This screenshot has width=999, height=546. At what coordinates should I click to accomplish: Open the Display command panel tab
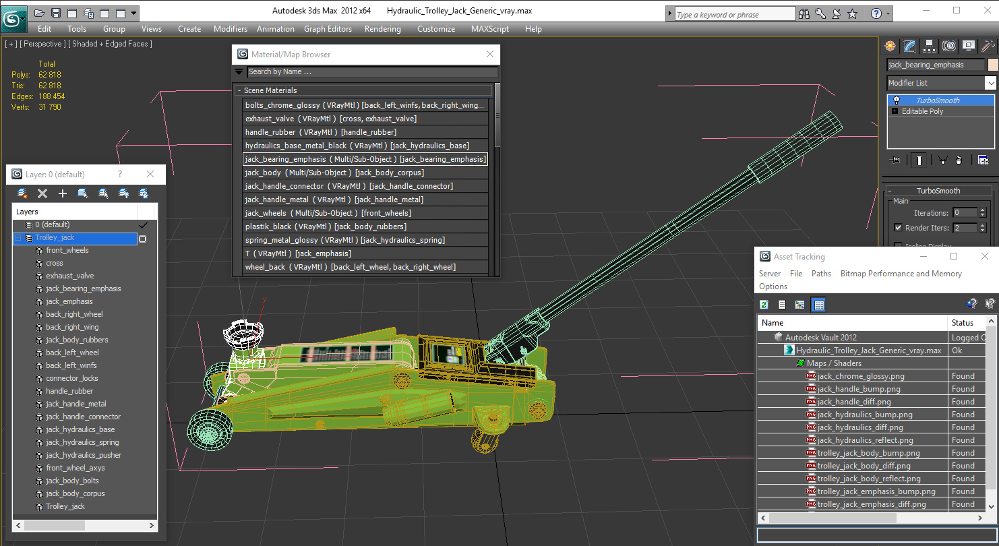point(969,46)
